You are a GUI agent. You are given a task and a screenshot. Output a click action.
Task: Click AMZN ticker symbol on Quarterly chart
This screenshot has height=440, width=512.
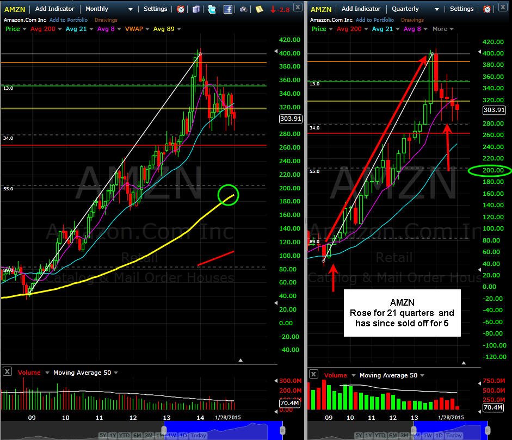(321, 9)
